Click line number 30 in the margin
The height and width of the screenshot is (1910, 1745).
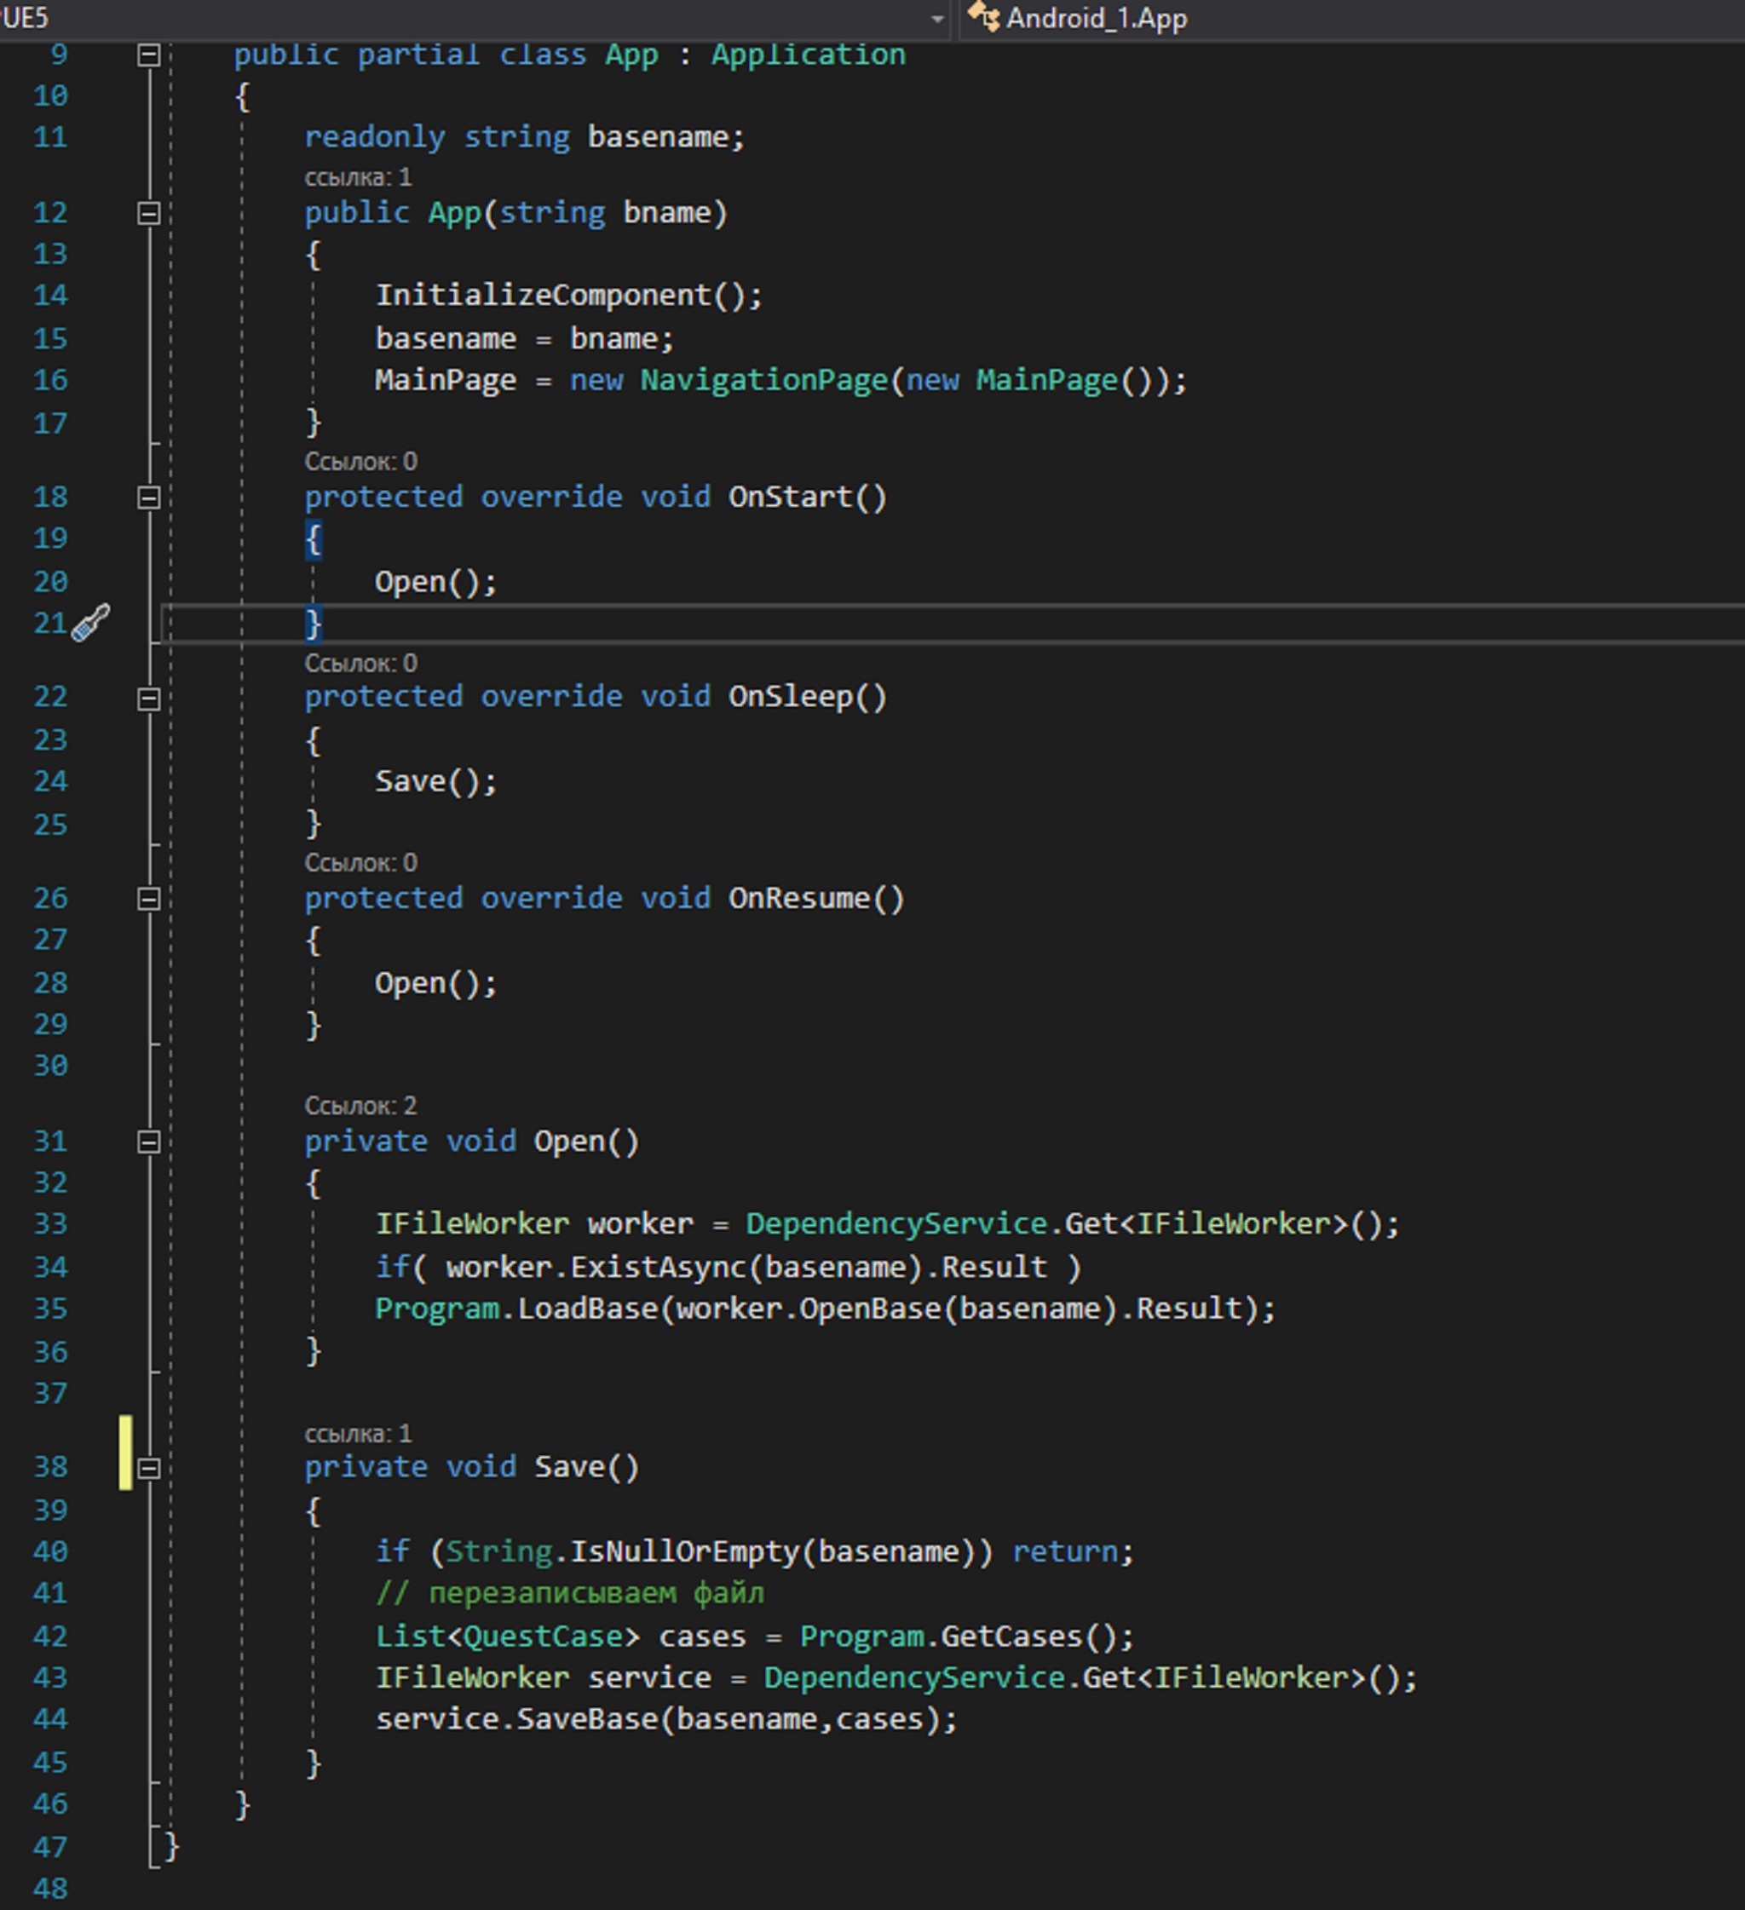click(50, 1066)
